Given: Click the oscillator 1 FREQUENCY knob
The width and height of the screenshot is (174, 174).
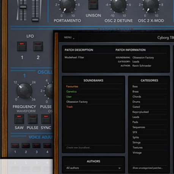Looking at the screenshot, I should point(24,91).
